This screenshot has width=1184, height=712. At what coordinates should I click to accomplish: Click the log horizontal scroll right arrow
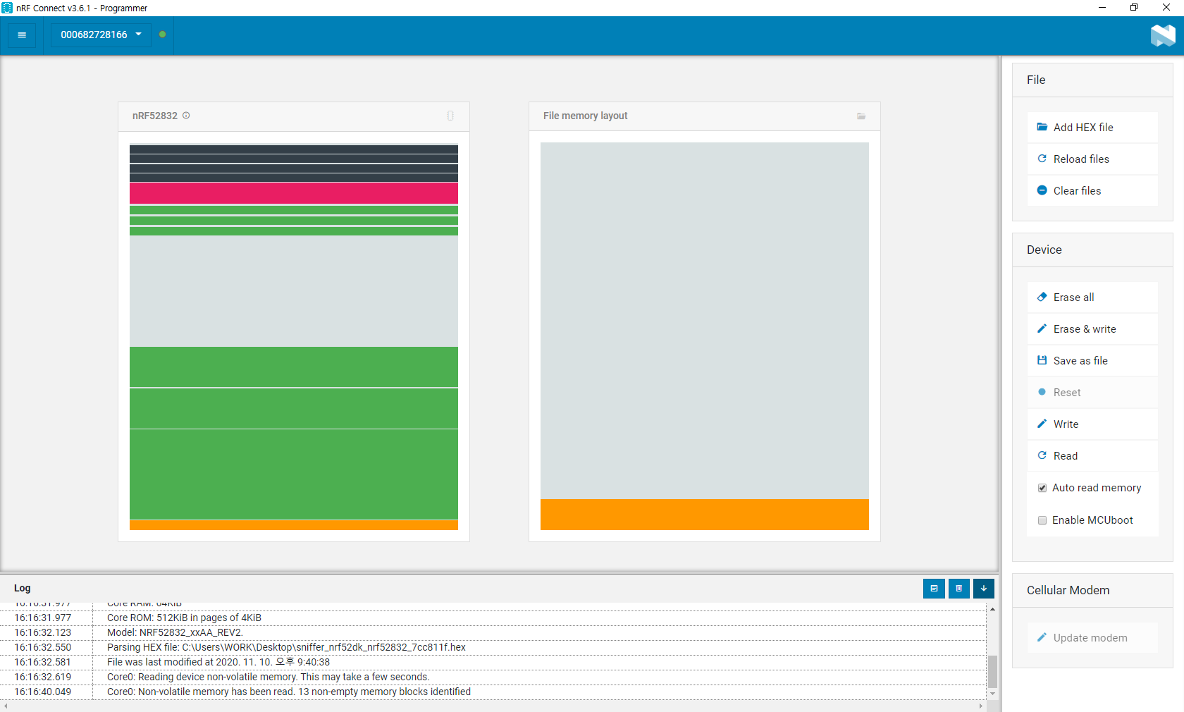tap(980, 706)
